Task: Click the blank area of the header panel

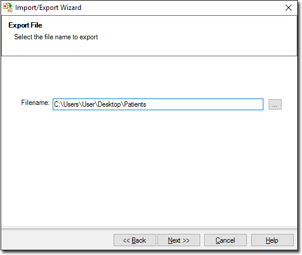Action: 195,35
